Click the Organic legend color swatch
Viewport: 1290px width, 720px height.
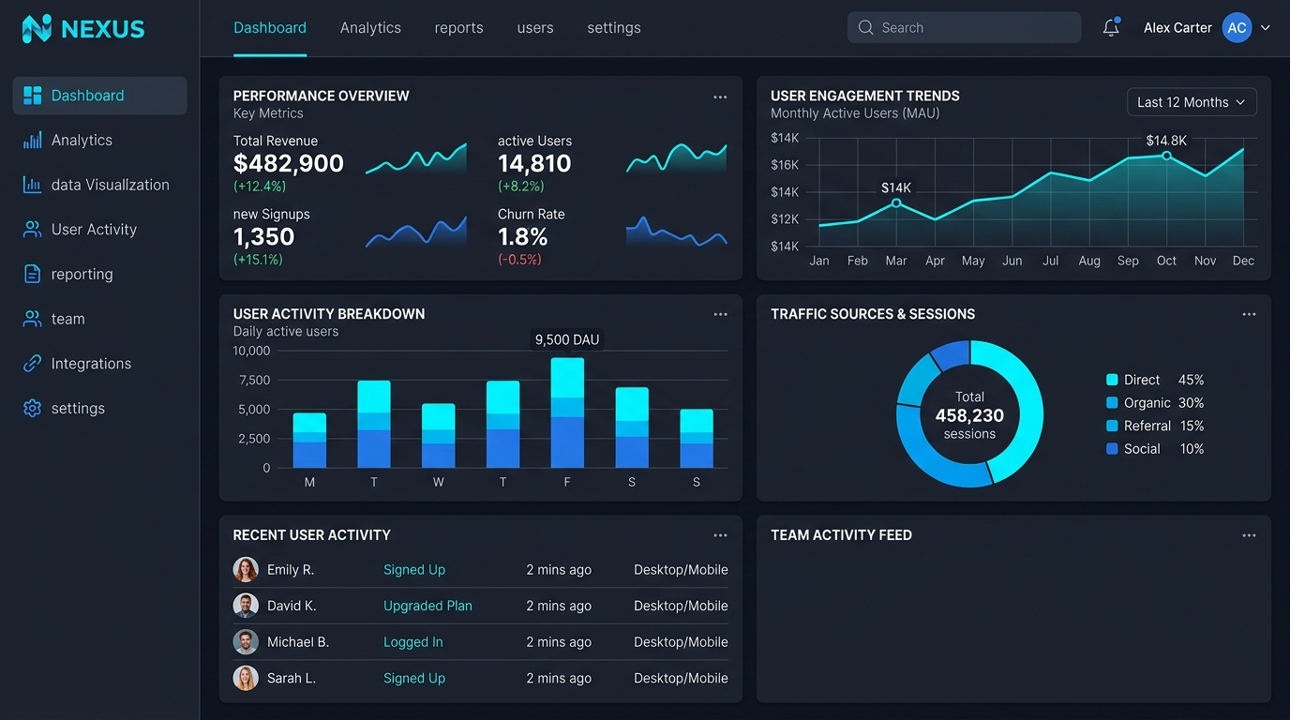(1112, 403)
